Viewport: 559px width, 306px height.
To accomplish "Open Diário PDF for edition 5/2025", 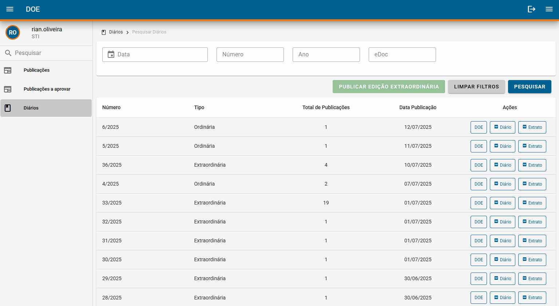I will (x=503, y=146).
